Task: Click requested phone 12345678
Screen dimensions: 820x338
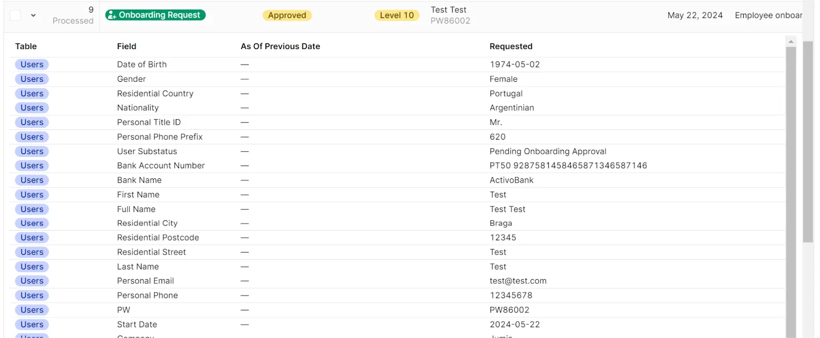Action: 511,296
